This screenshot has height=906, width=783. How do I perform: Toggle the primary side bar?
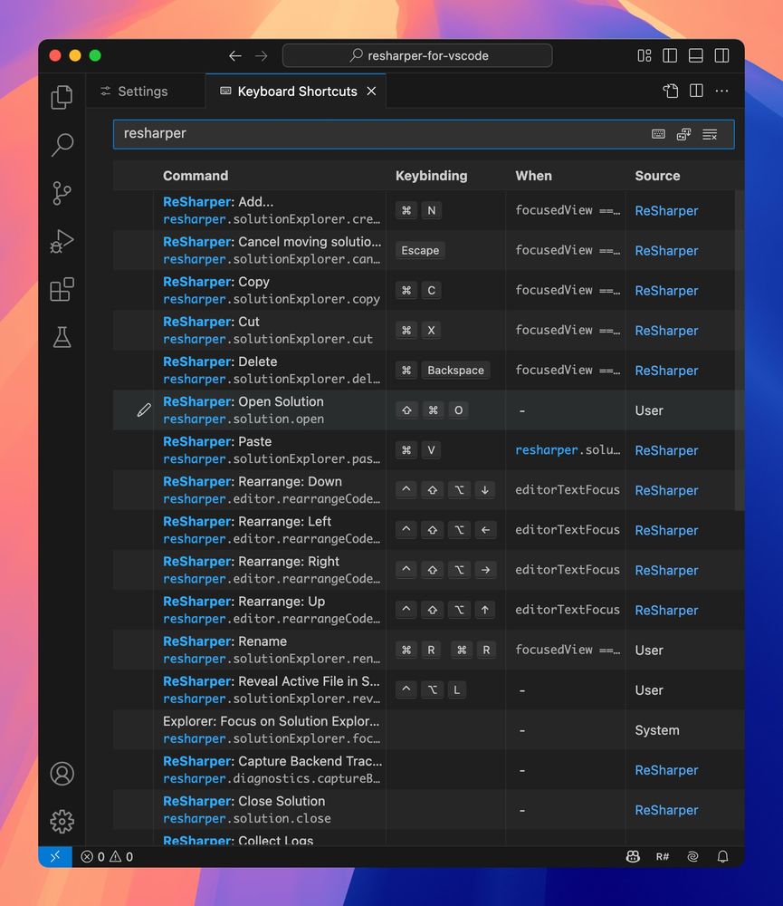[670, 55]
